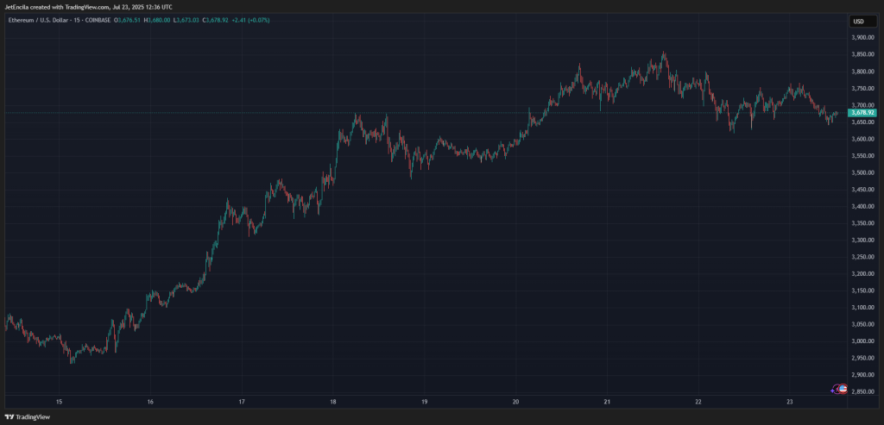
Task: Click the date label 17 on time axis
Action: point(242,402)
